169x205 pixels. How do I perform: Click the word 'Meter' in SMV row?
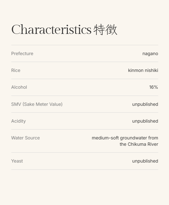pyautogui.click(x=42, y=104)
